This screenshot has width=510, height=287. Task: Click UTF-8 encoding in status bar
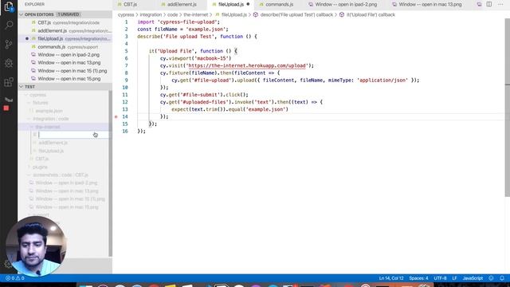coord(440,278)
